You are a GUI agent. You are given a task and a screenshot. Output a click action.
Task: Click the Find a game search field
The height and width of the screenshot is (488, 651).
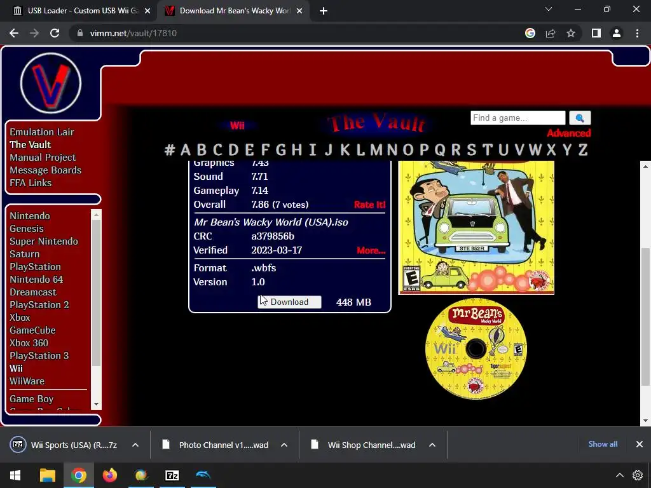coord(517,118)
